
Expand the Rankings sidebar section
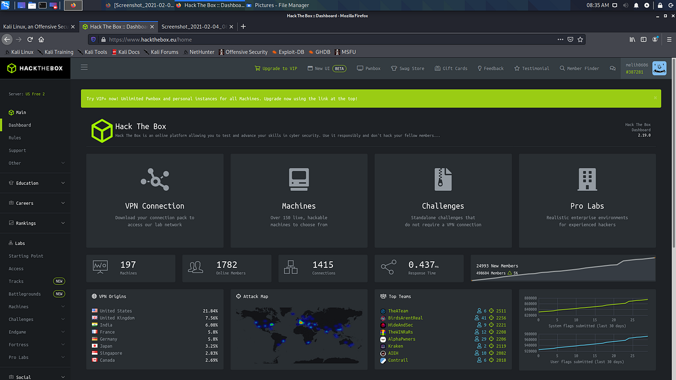pos(36,223)
